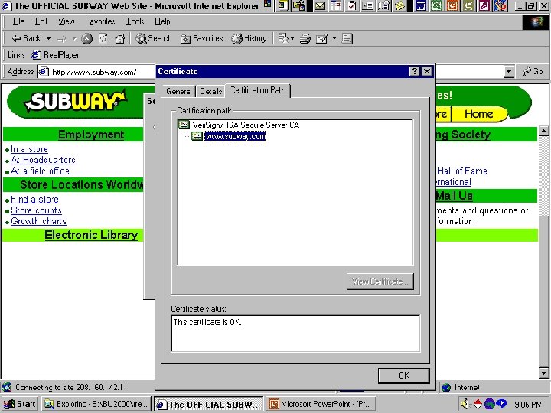Viewport: 551px width, 413px height.
Task: Click the address bar URL field
Action: (x=96, y=72)
